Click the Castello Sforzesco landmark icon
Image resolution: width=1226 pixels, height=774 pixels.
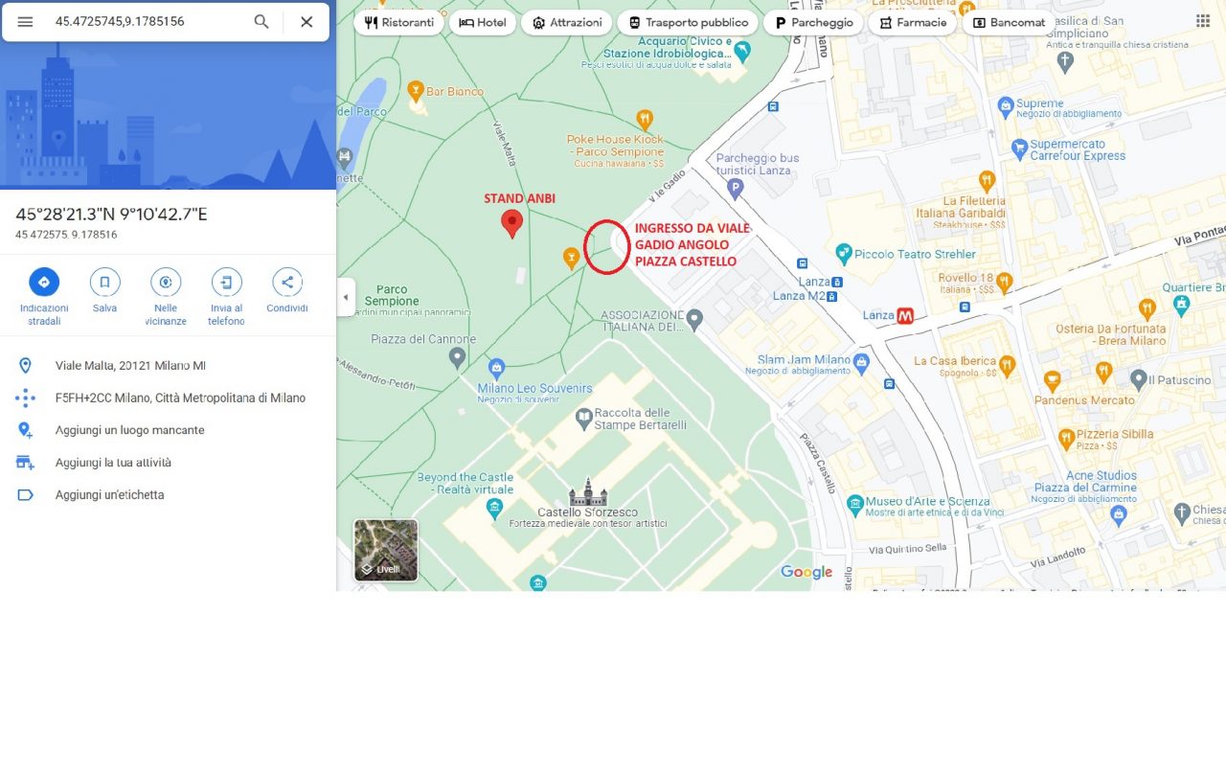click(x=588, y=492)
